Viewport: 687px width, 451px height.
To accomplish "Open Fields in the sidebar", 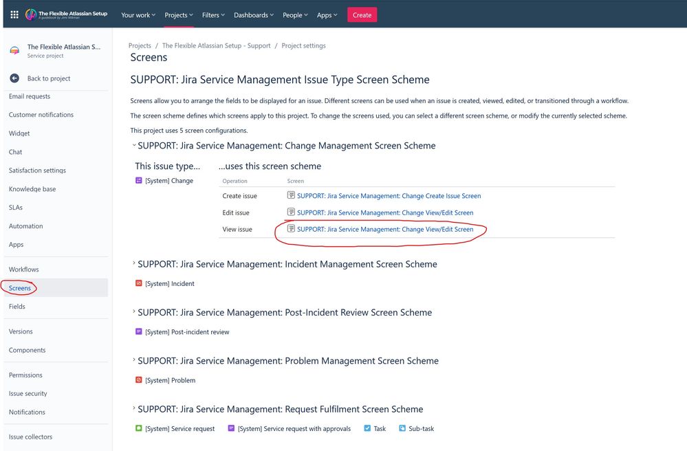I will point(17,307).
